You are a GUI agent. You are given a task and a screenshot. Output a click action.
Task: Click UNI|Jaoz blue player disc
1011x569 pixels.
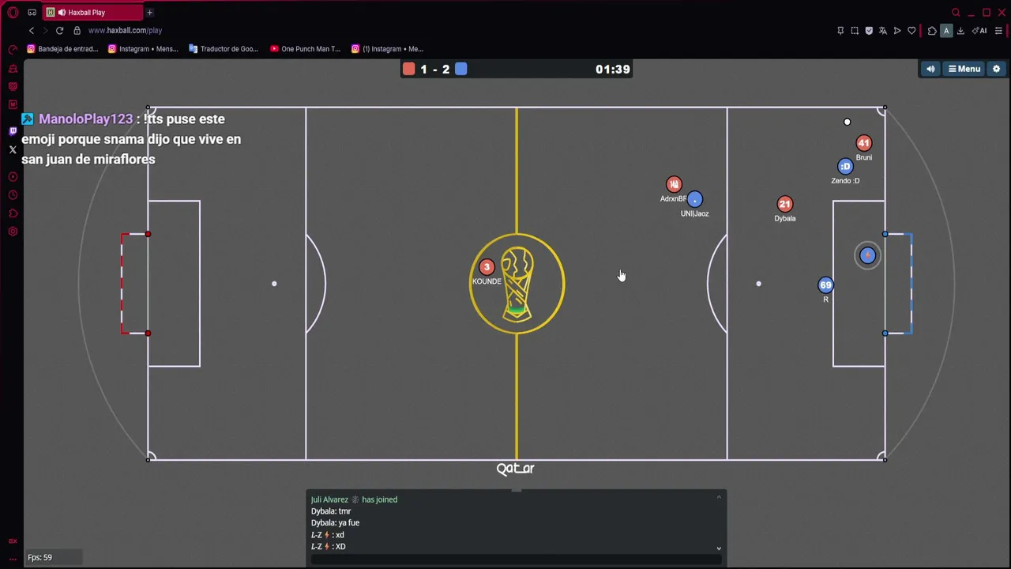[694, 199]
